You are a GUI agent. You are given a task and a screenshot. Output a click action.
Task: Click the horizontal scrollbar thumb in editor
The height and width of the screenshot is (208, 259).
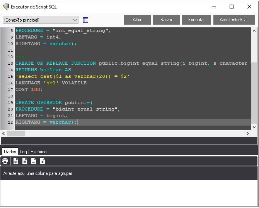click(16, 133)
